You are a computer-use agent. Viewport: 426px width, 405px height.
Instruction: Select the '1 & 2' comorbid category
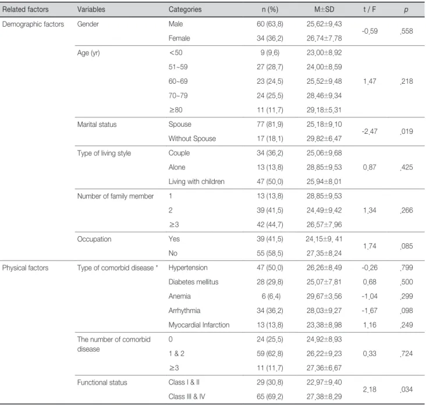(x=176, y=354)
